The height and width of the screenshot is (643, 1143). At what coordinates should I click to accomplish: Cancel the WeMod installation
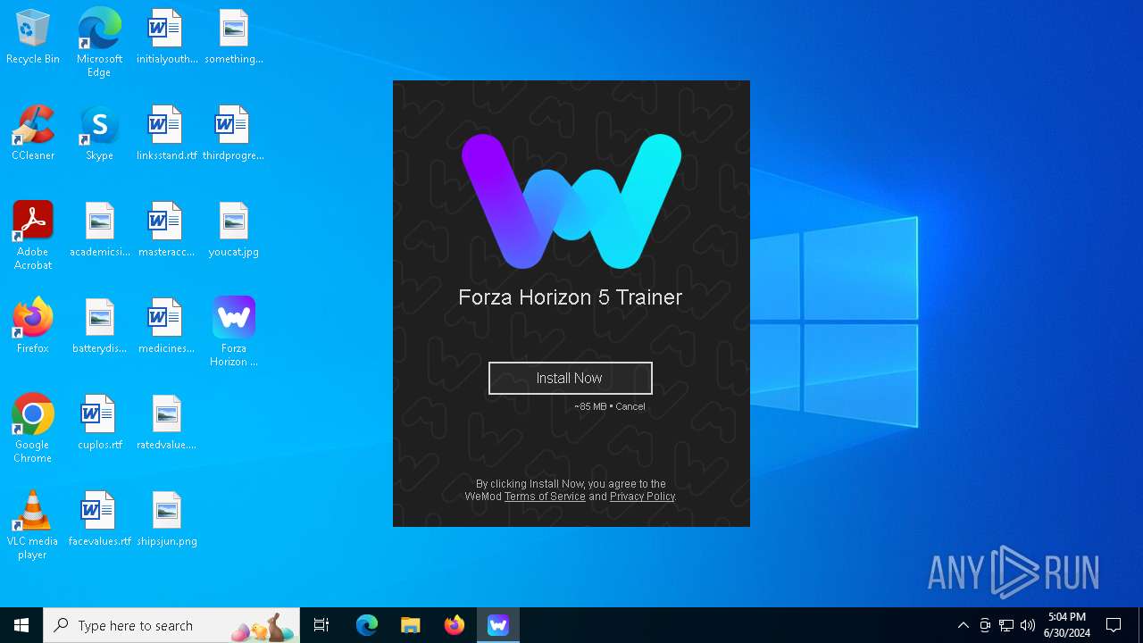pyautogui.click(x=630, y=406)
